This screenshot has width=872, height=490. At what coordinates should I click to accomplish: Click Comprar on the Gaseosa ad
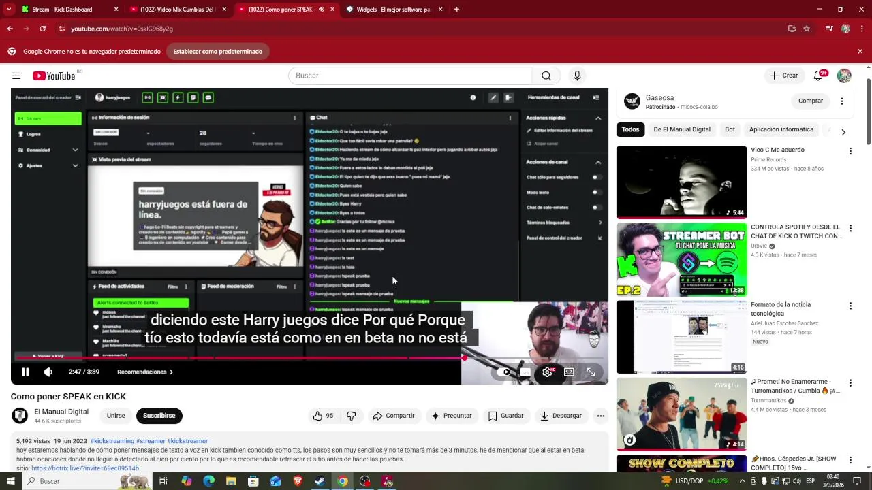[811, 101]
